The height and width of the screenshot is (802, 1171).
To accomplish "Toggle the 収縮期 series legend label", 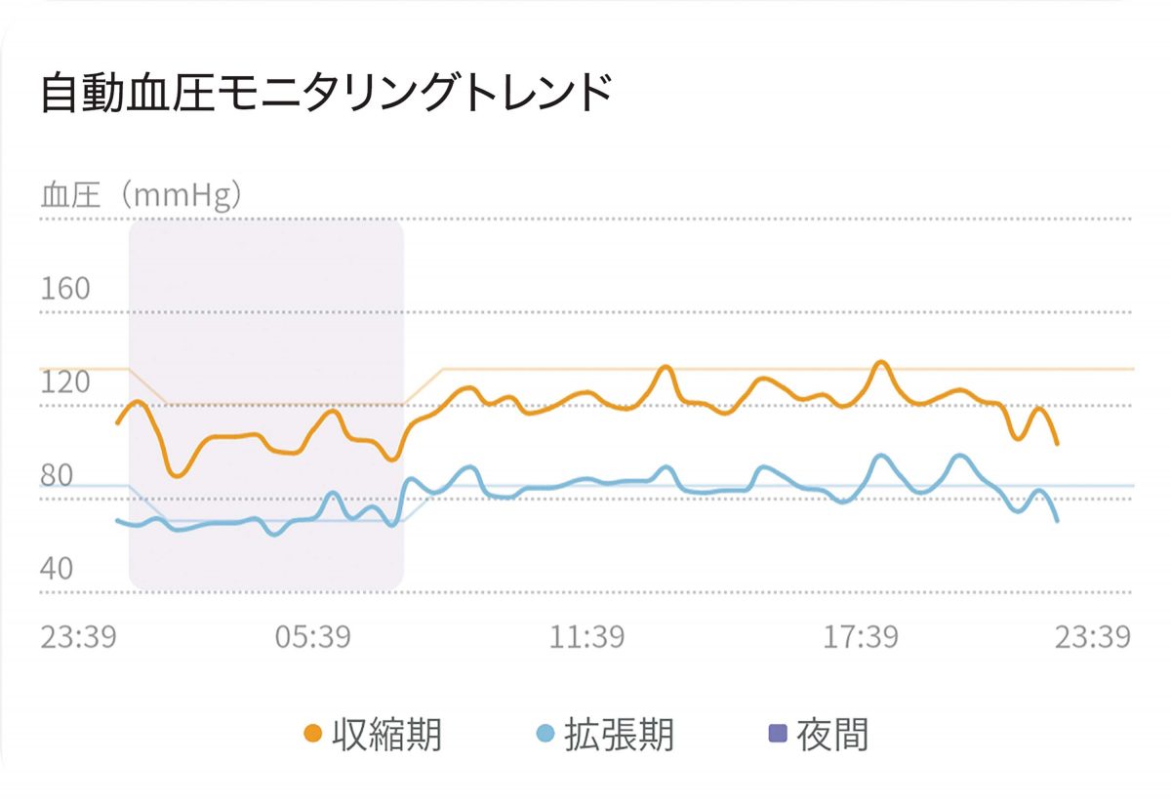I will 386,734.
